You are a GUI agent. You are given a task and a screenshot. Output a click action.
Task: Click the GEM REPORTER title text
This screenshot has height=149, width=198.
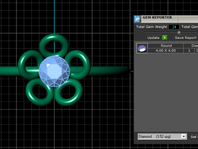[x=157, y=17]
